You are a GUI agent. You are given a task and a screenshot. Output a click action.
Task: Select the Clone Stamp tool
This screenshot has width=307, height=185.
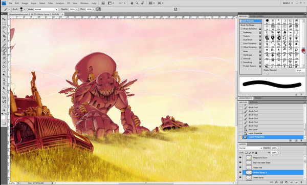coord(4,54)
